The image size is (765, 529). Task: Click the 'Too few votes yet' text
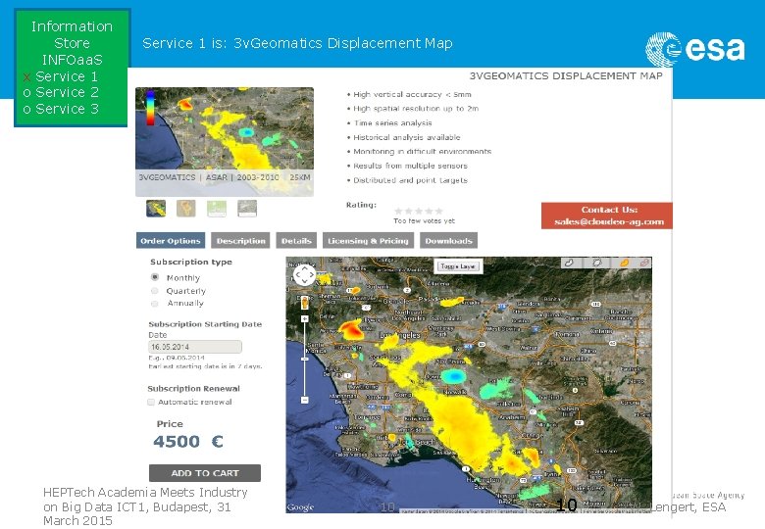(424, 221)
